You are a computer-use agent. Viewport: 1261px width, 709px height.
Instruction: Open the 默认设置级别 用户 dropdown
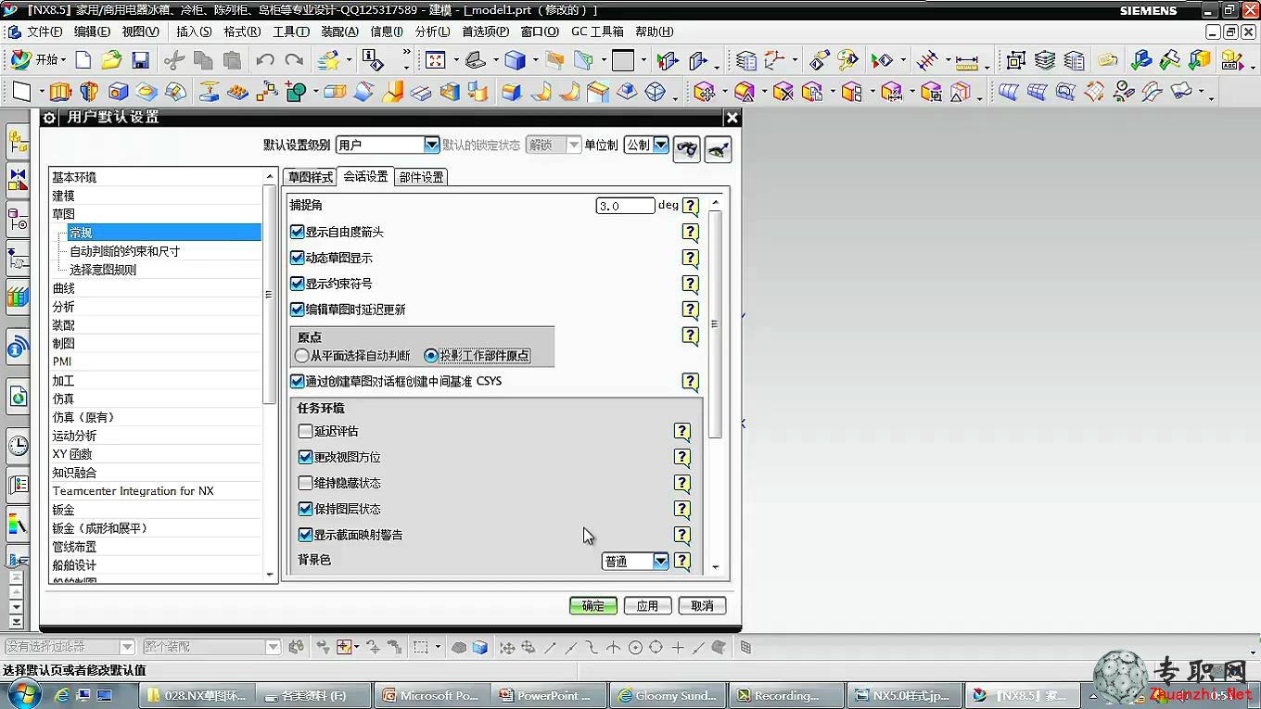(x=388, y=145)
